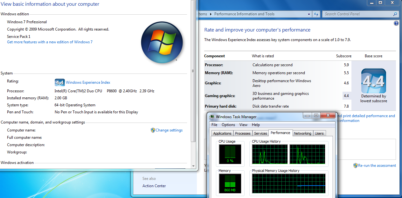The image size is (402, 198).
Task: Open print detailed performance information link
Action: click(366, 118)
